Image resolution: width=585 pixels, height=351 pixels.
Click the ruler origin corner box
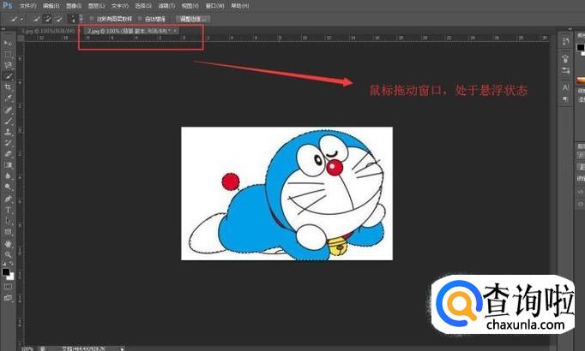pos(21,39)
